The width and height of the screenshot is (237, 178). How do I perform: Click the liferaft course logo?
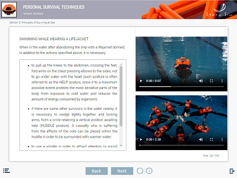pos(9,9)
